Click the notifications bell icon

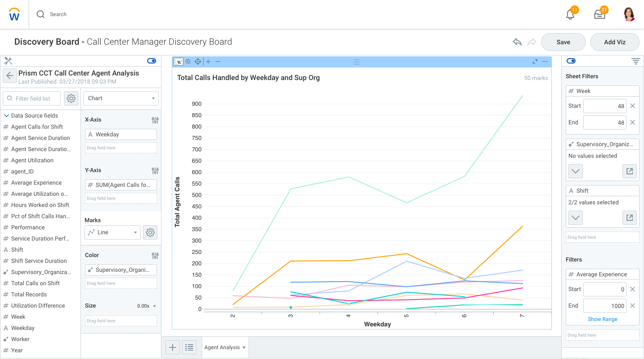(x=570, y=15)
